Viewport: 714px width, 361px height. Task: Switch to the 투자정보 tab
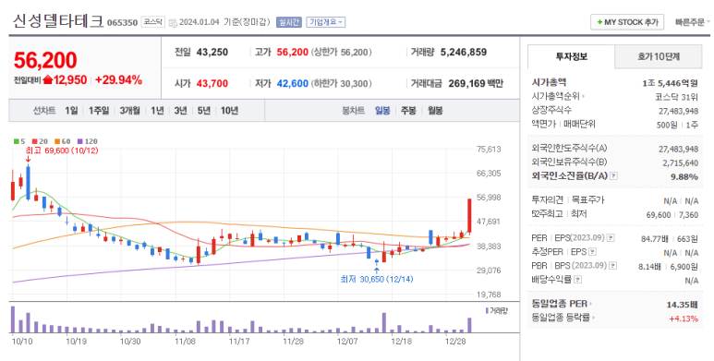click(571, 56)
